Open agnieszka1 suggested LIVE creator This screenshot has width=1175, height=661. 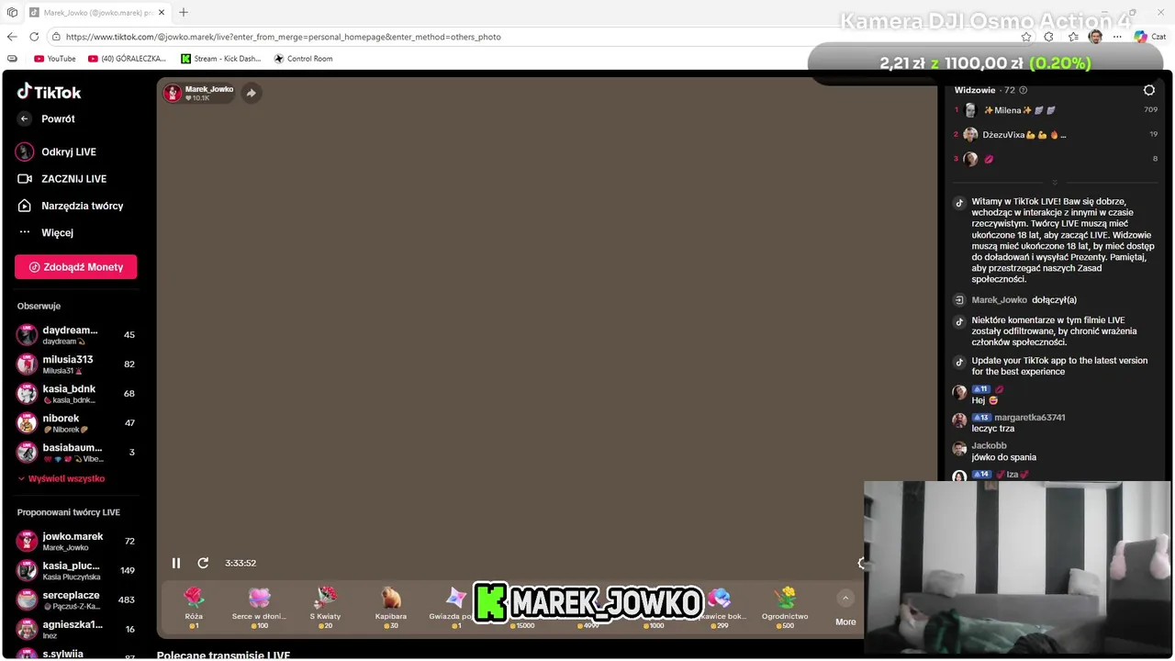point(76,630)
